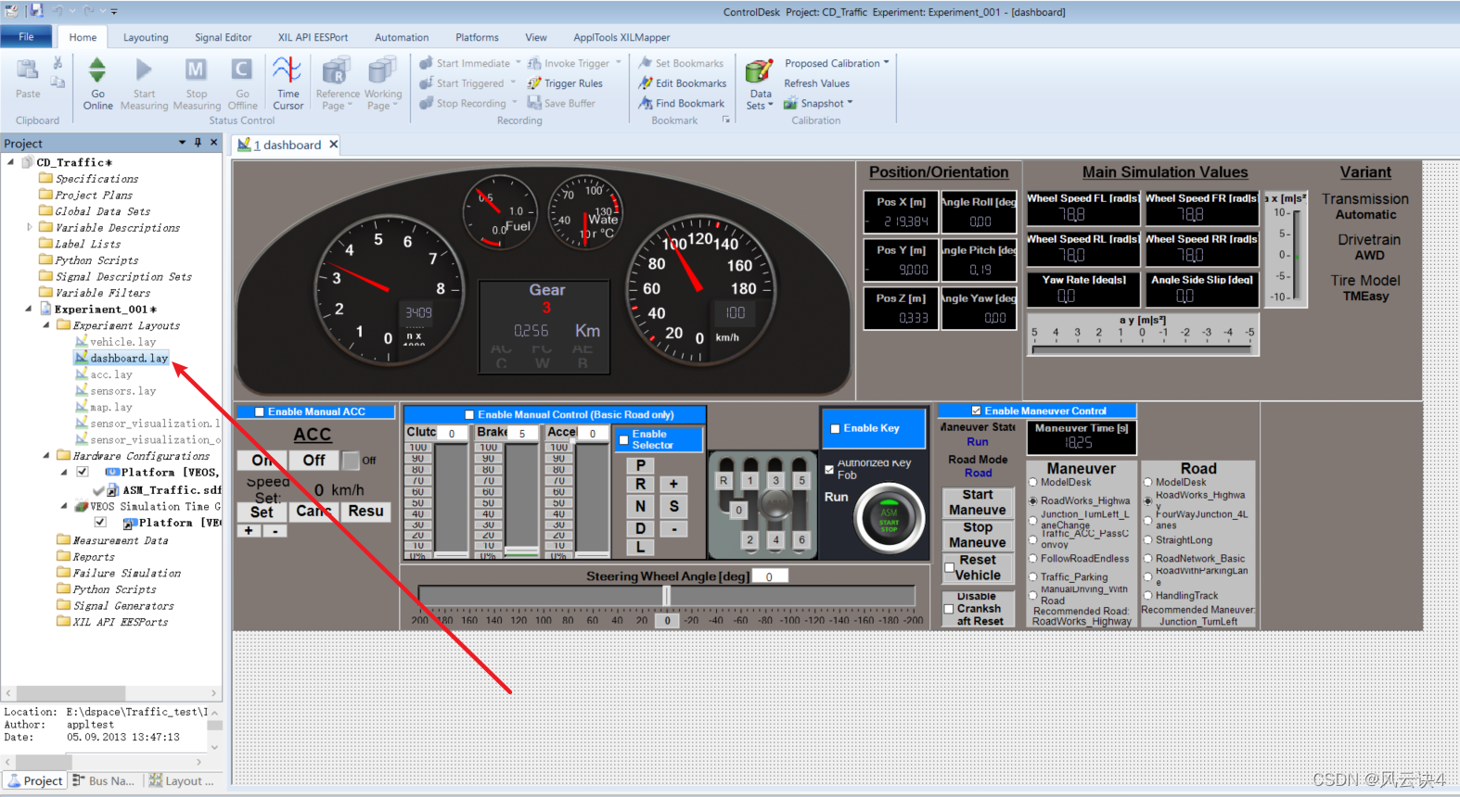Image resolution: width=1460 pixels, height=797 pixels.
Task: Enable the Manual ACC checkbox
Action: point(260,412)
